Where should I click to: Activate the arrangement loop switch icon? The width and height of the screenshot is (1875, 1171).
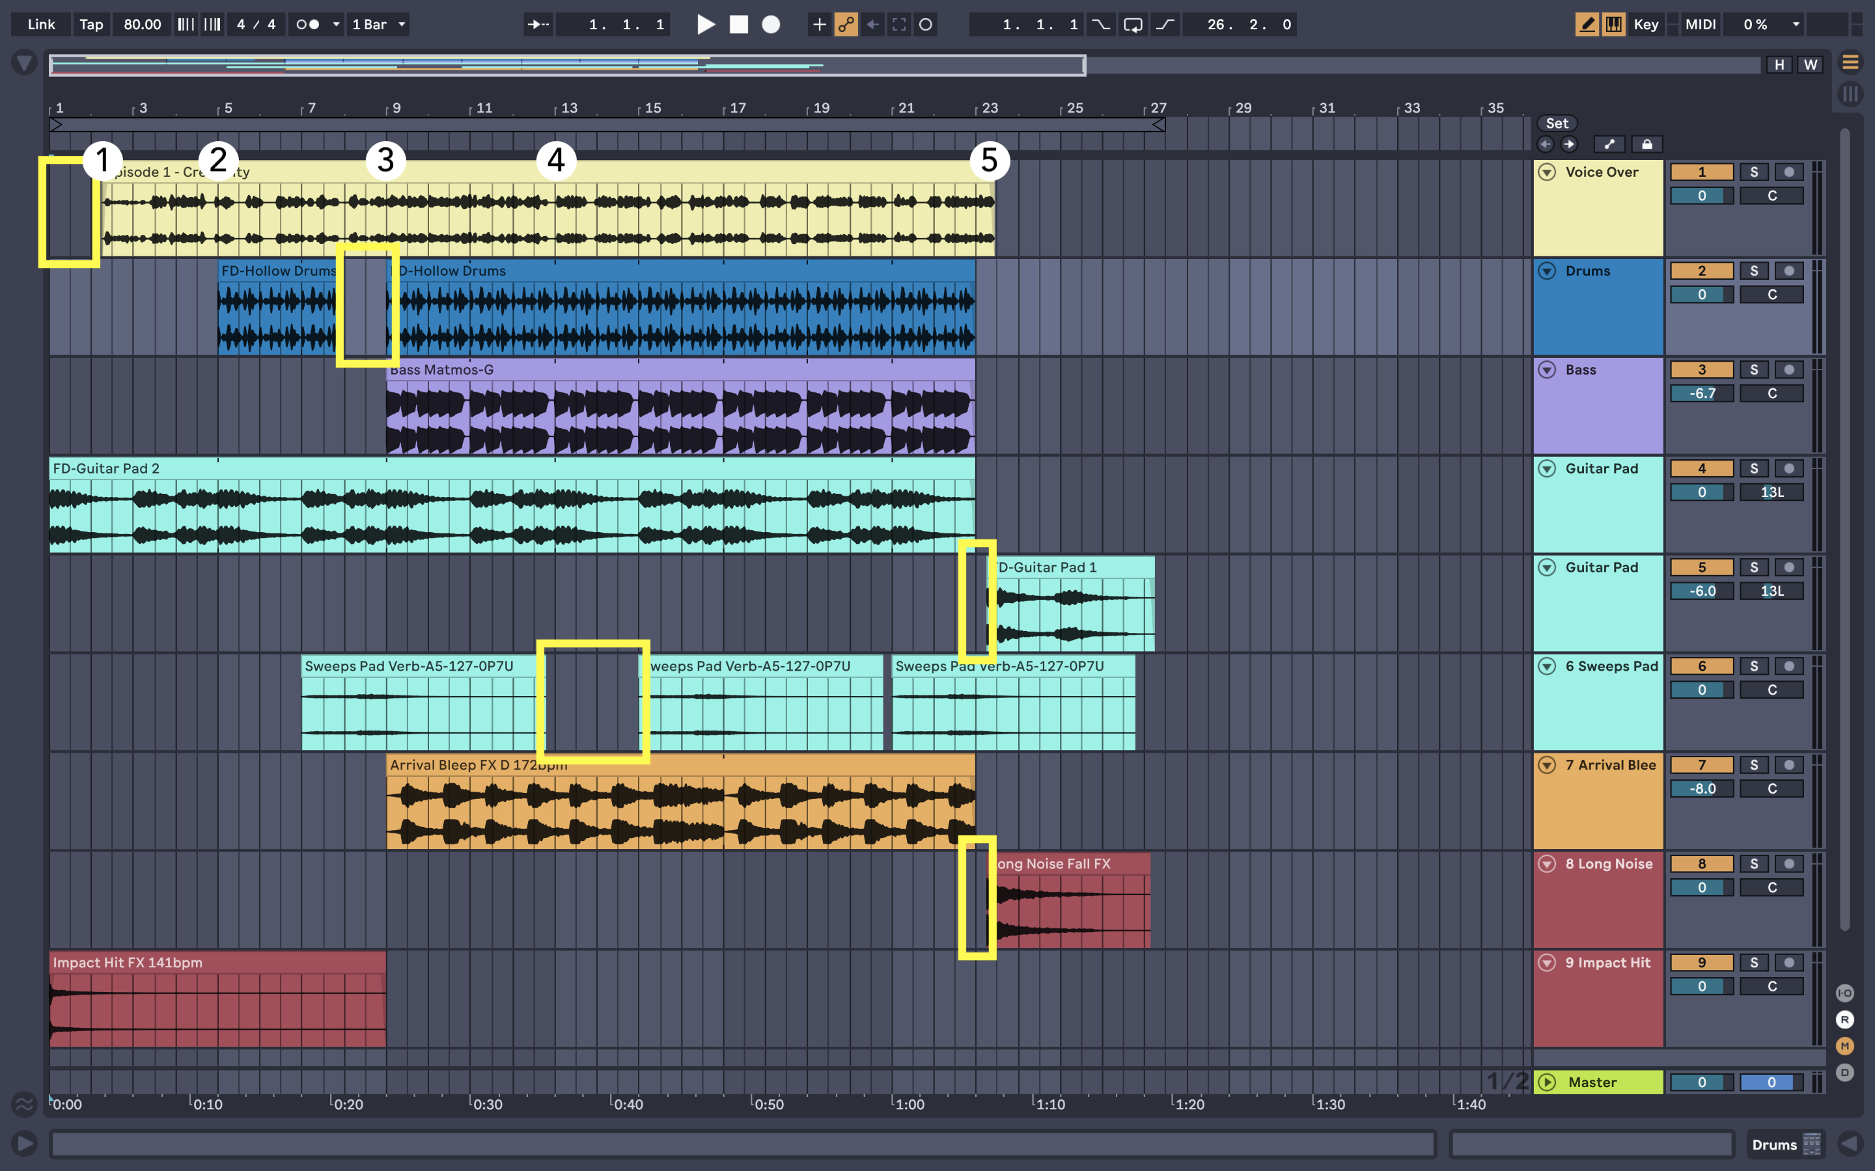tap(1133, 24)
